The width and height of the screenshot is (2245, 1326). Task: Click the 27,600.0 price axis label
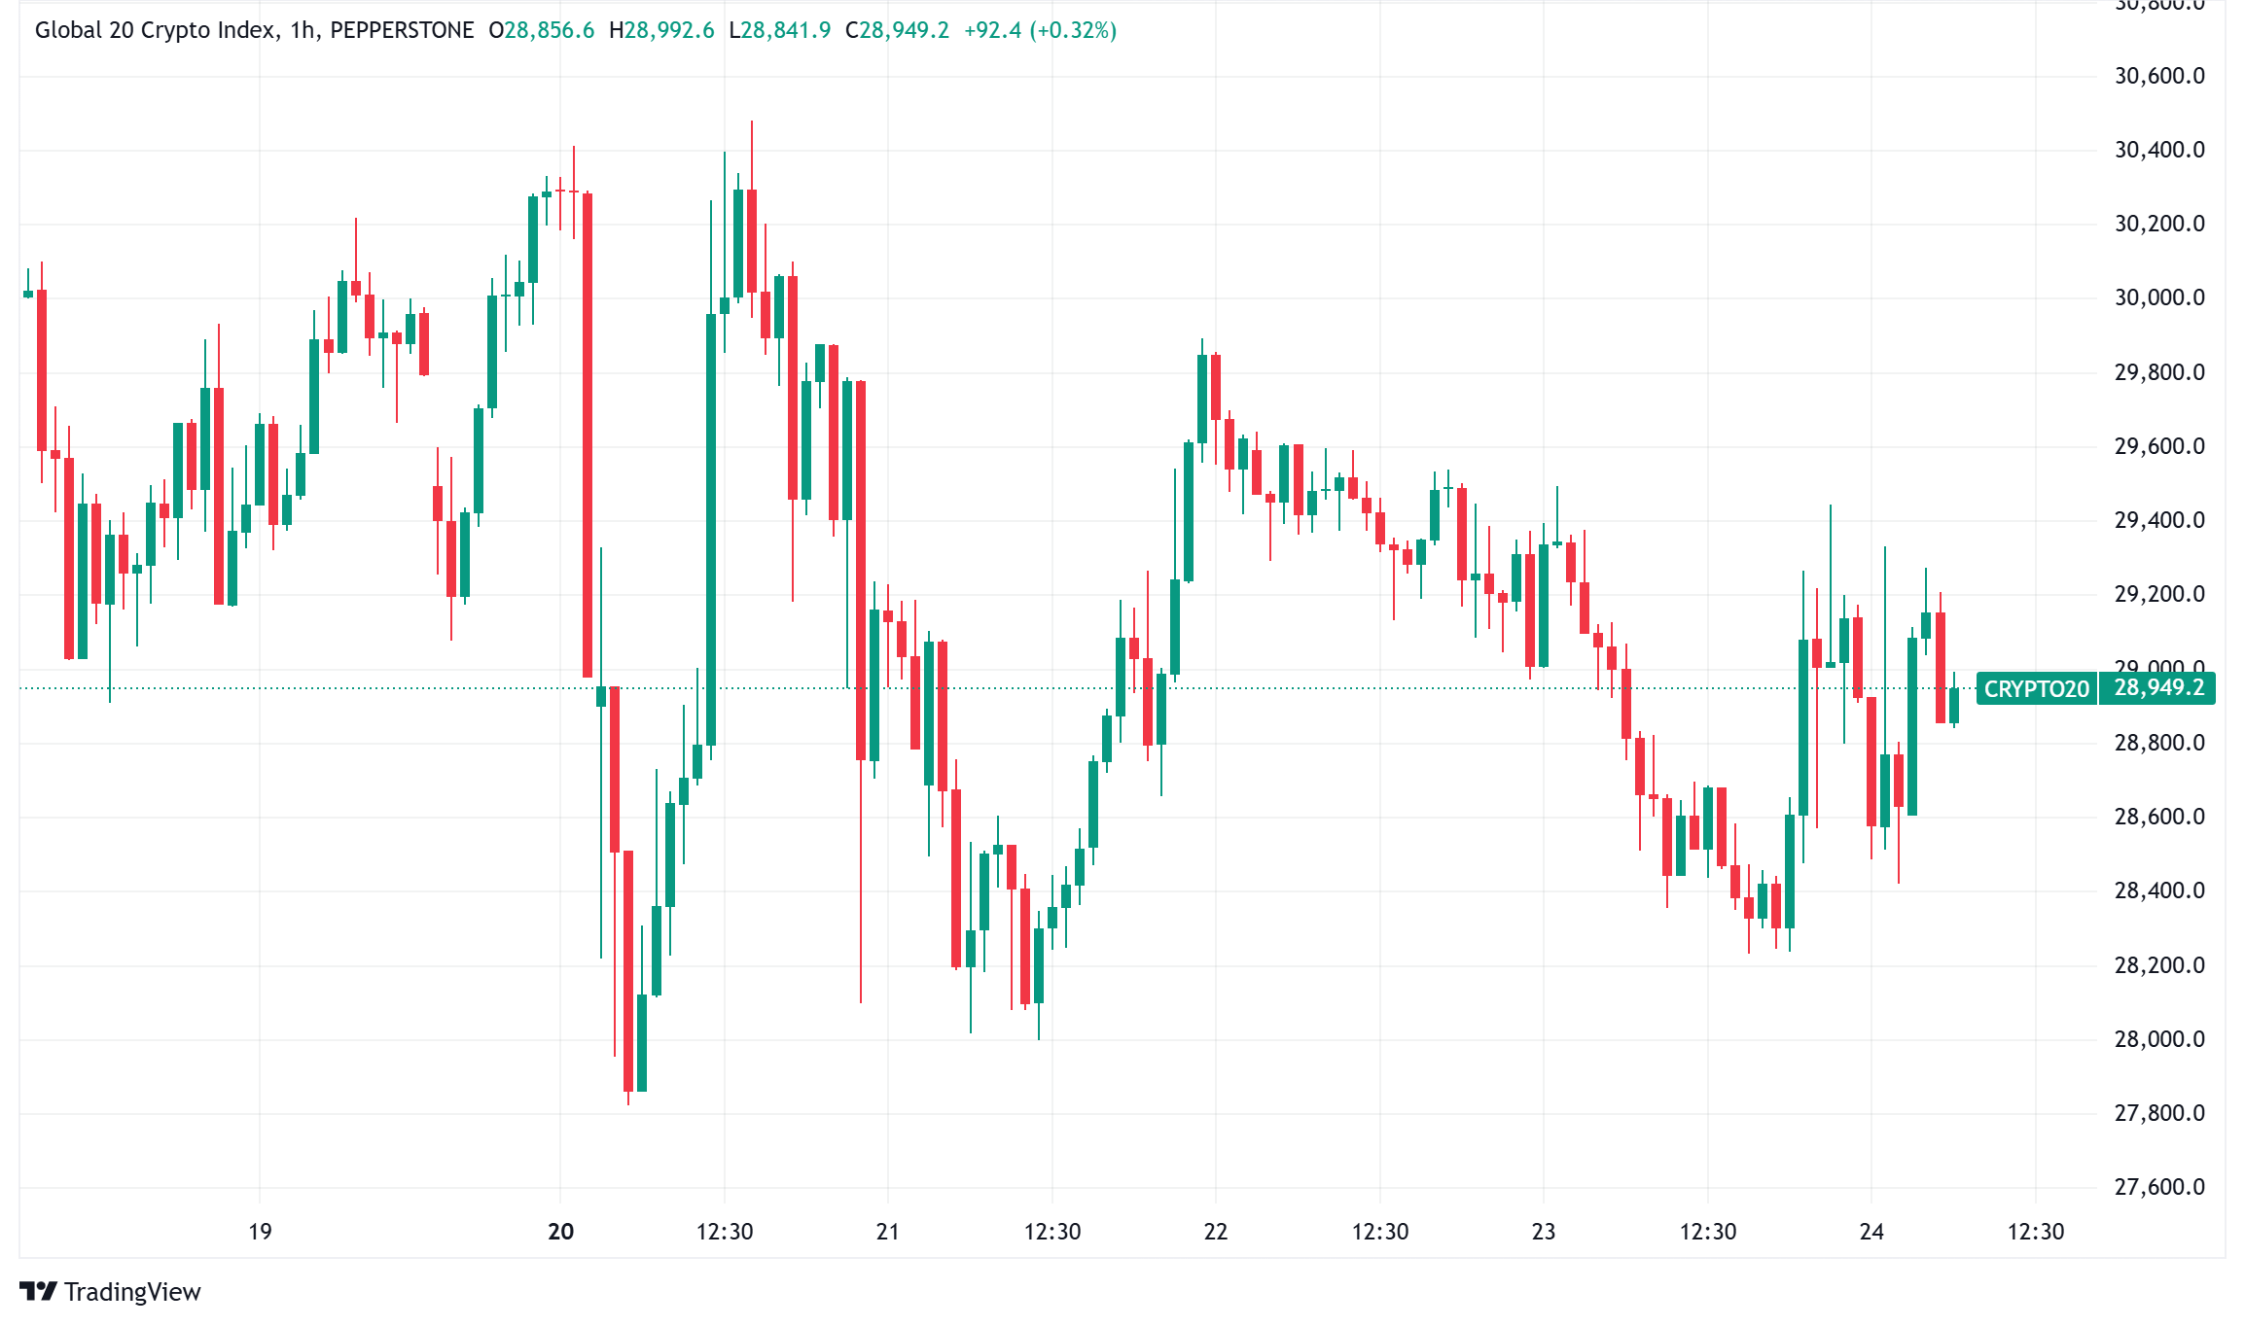tap(2159, 1187)
